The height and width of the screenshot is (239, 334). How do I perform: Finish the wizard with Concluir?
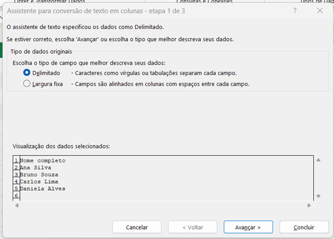304,227
